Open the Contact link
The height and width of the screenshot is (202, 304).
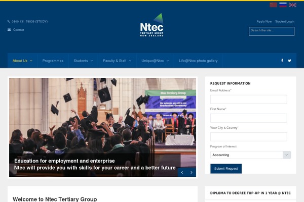tap(18, 30)
